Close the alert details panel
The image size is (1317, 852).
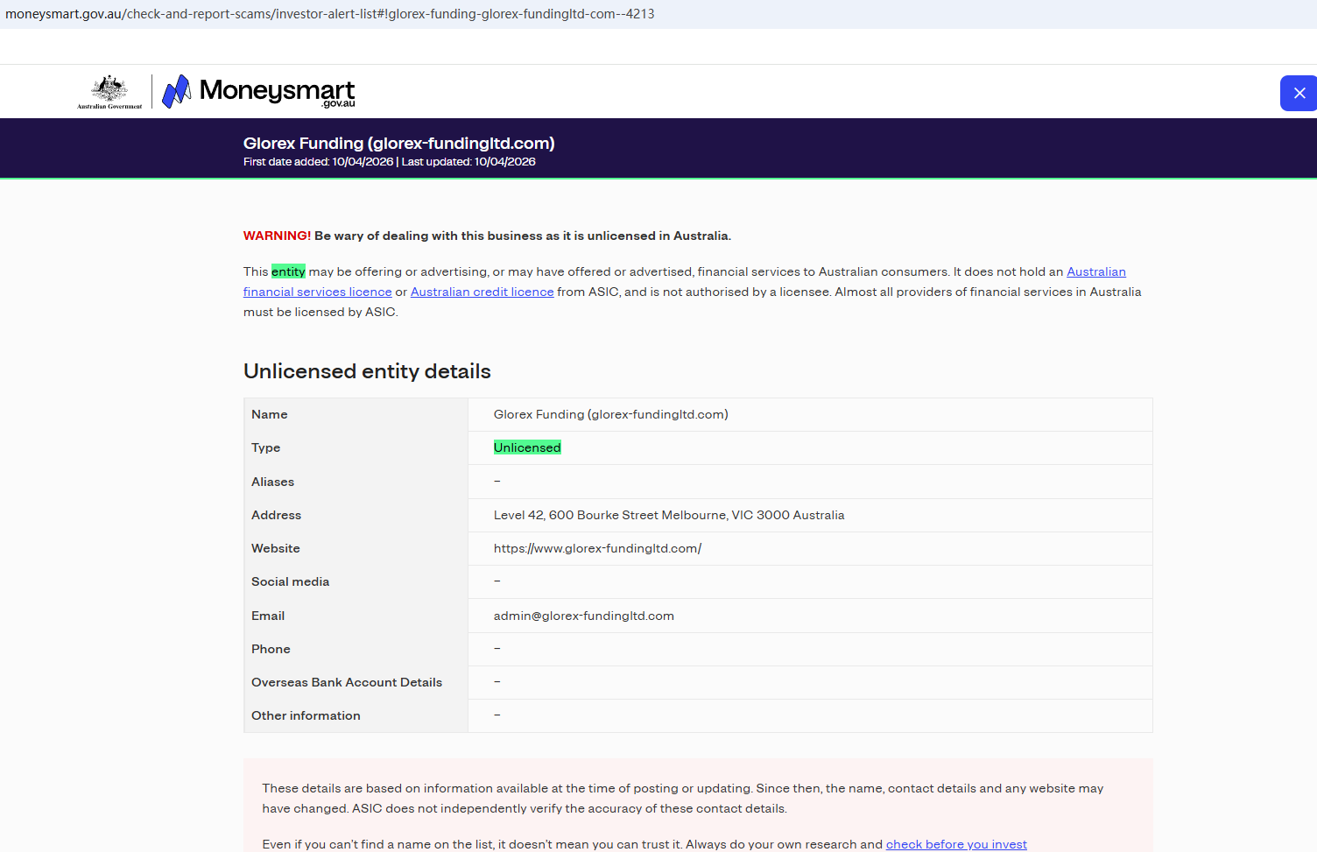click(1299, 93)
